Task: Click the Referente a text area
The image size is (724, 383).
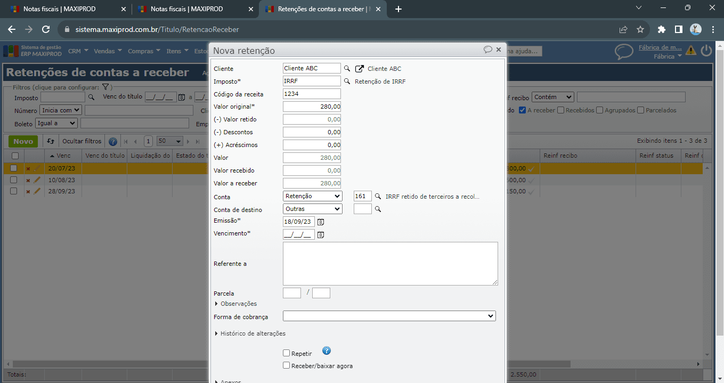Action: click(x=390, y=264)
